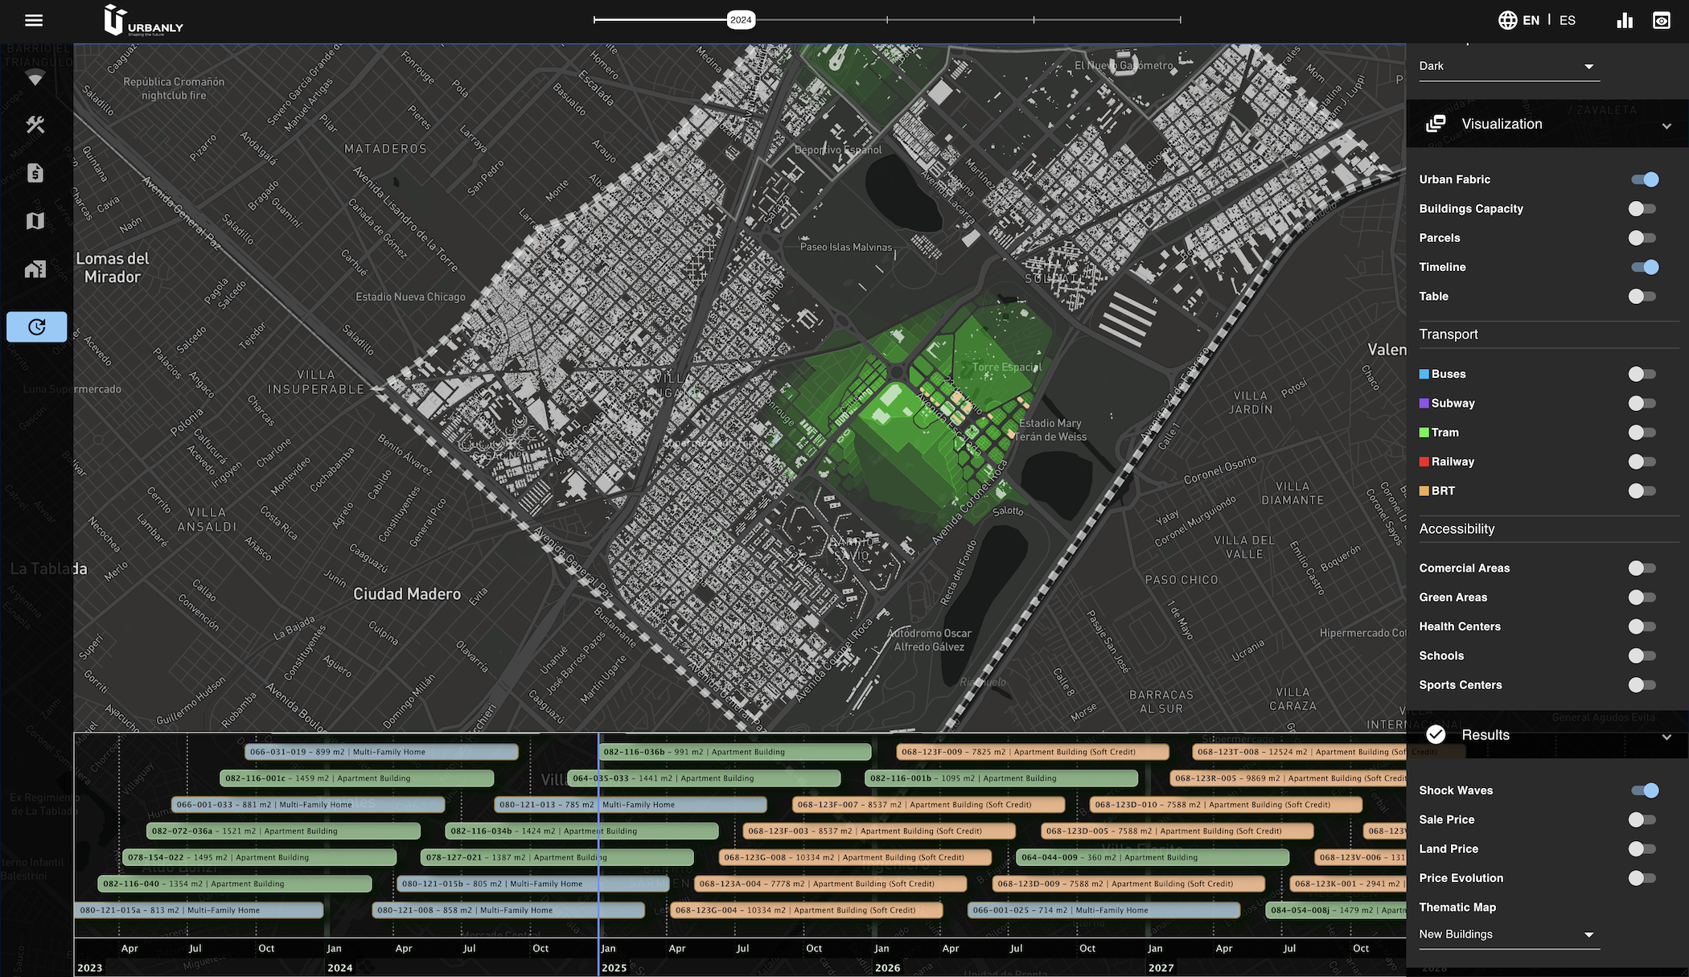Switch language to ES

click(x=1568, y=20)
